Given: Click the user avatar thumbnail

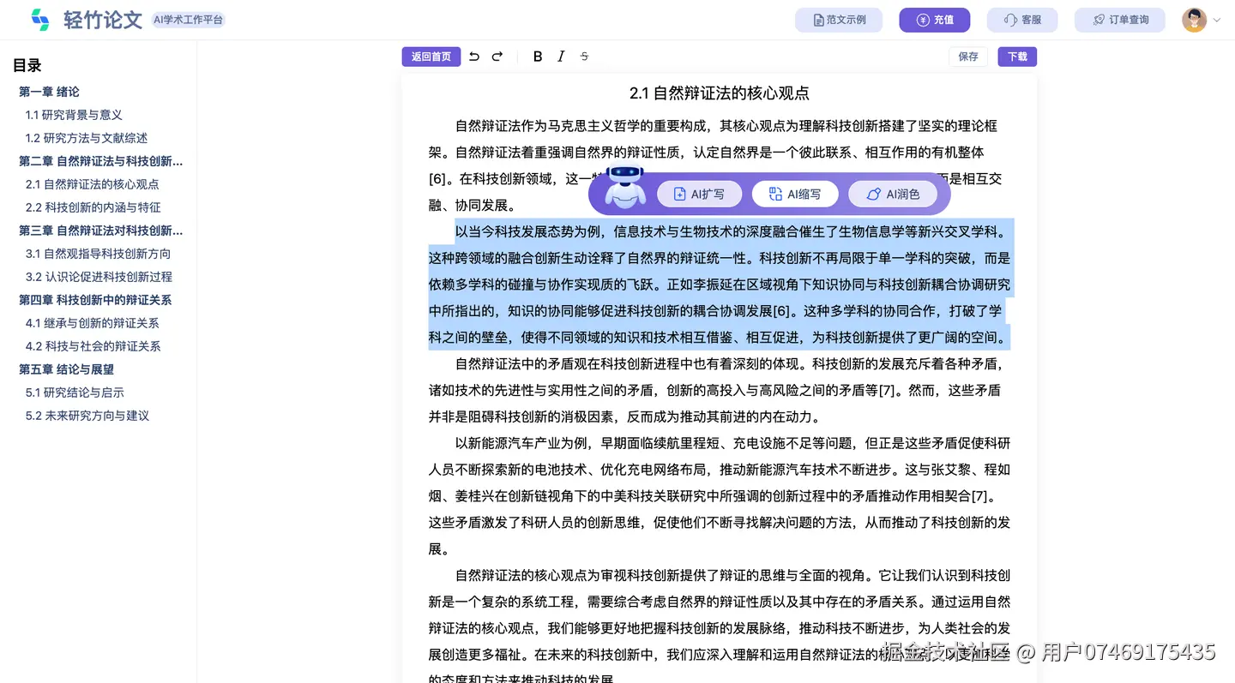Looking at the screenshot, I should pyautogui.click(x=1194, y=19).
